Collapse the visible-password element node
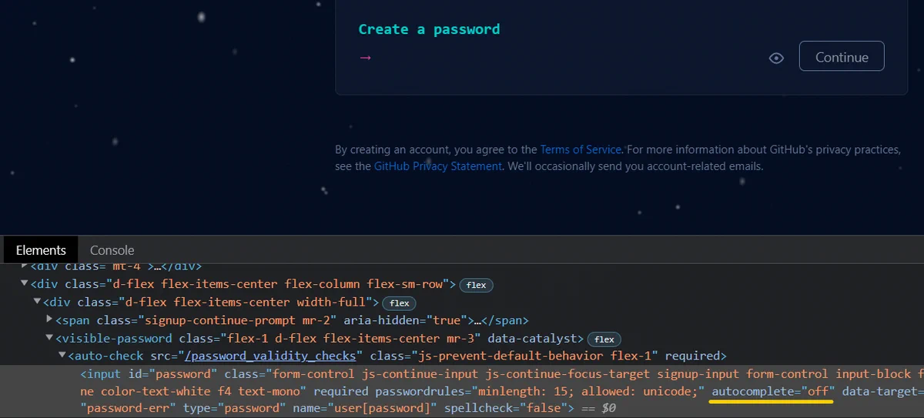The image size is (924, 418). 49,338
